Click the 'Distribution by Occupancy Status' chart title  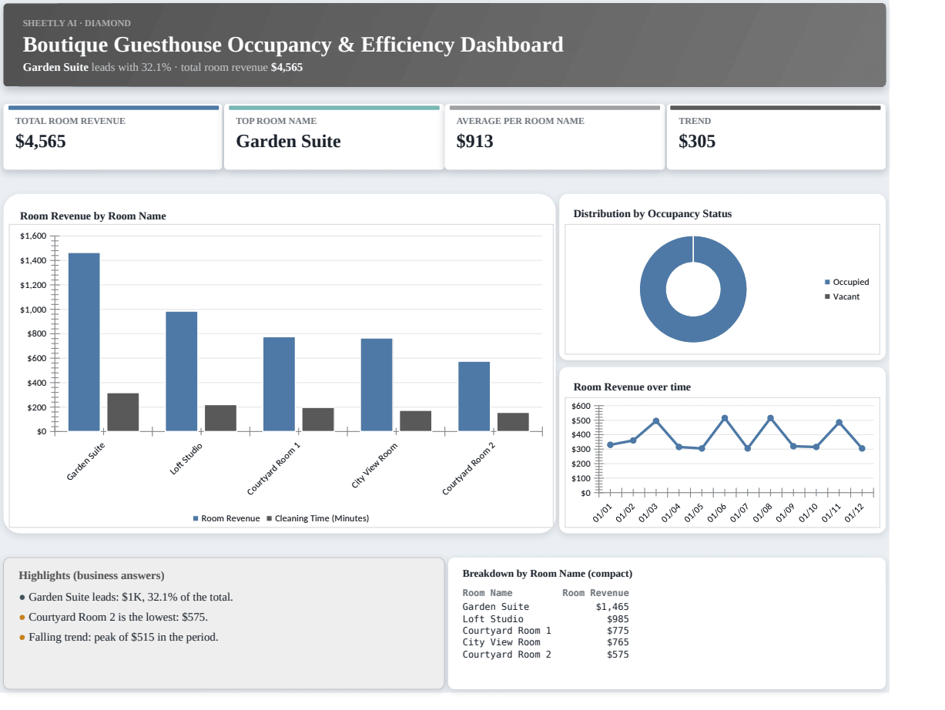pyautogui.click(x=652, y=213)
